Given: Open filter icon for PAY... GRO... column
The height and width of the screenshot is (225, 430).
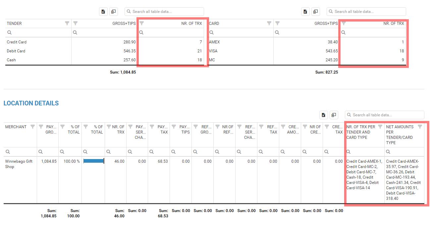Looking at the screenshot, I should [41, 127].
